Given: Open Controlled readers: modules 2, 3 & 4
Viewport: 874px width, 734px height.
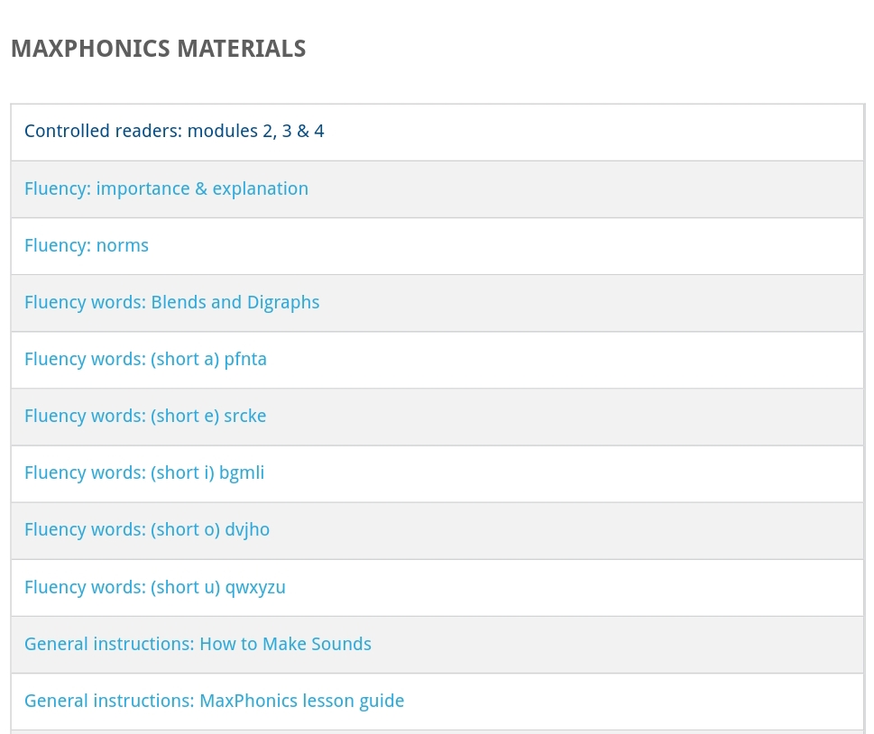Looking at the screenshot, I should click(174, 132).
